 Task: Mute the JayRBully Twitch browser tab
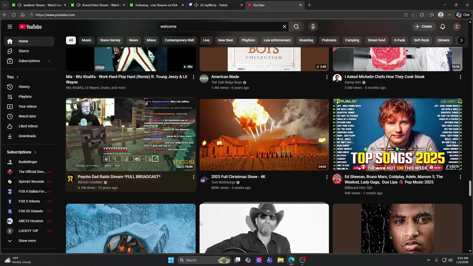(x=196, y=5)
